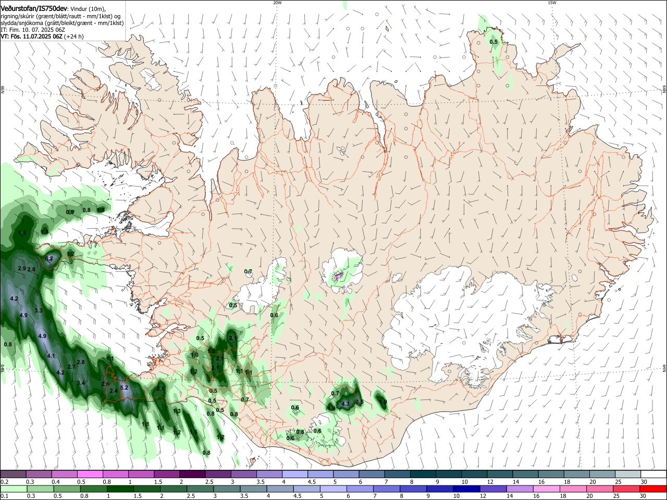Click the 4.1 precipitation value on the map
The image size is (667, 500).
[x=51, y=356]
